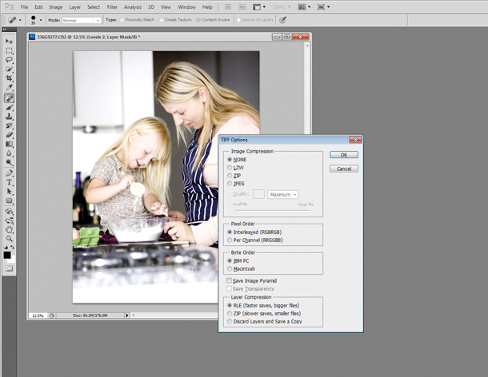Launch Mini Bridge from application bar
This screenshot has width=488, height=377.
242,7
